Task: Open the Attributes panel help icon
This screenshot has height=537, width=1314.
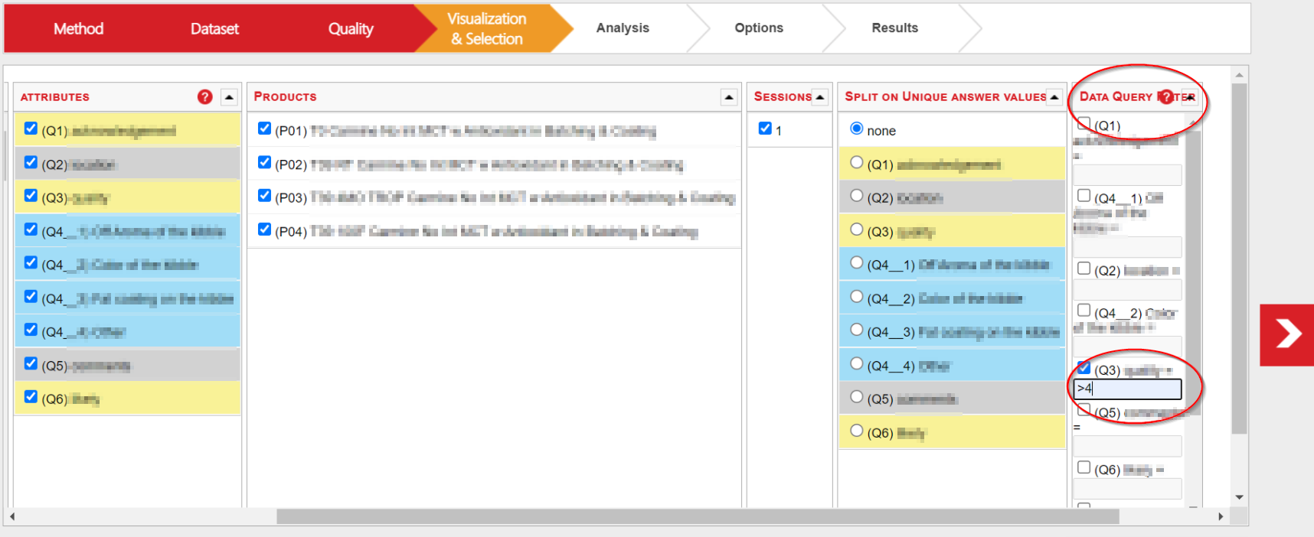Action: (204, 96)
